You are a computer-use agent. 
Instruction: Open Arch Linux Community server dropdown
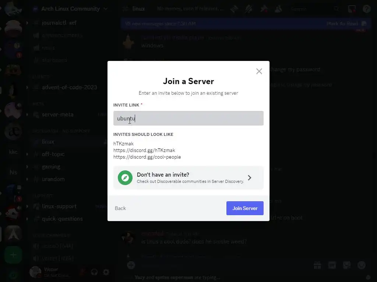click(x=70, y=9)
